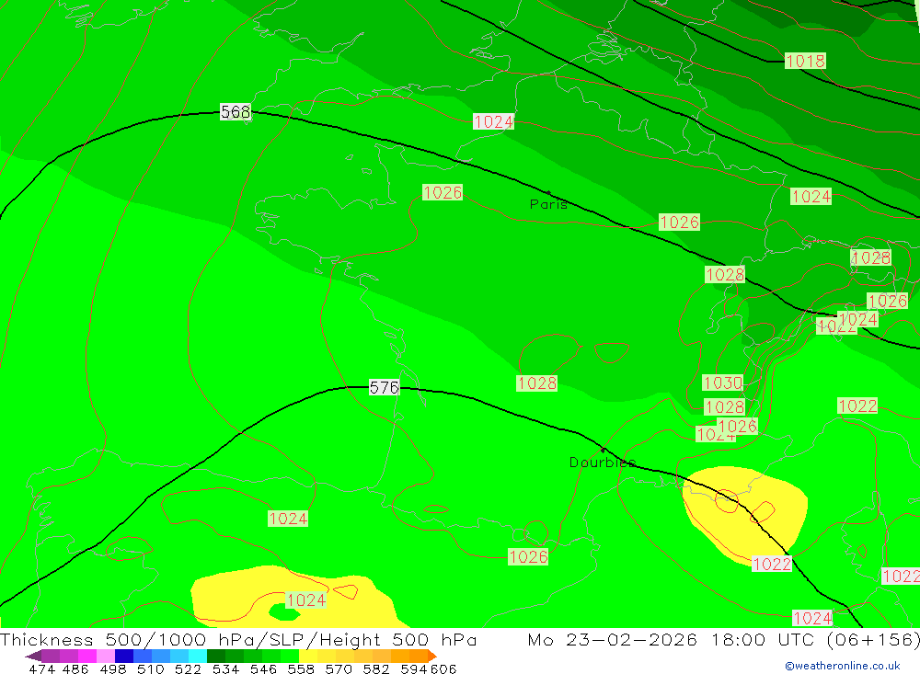Click the 1026 label northwest of Paris

tap(443, 192)
